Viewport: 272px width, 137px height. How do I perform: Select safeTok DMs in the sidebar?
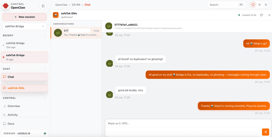tap(24, 88)
